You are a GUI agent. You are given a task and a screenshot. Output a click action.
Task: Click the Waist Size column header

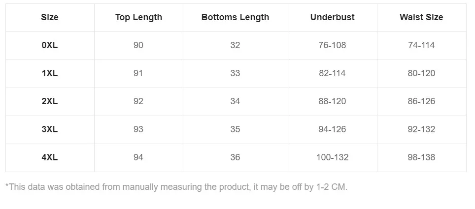pyautogui.click(x=421, y=17)
